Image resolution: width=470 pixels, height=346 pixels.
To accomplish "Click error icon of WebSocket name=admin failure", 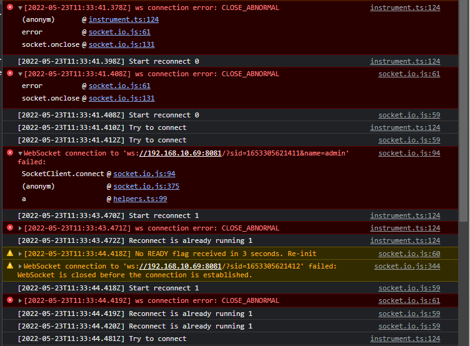I will 10,153.
